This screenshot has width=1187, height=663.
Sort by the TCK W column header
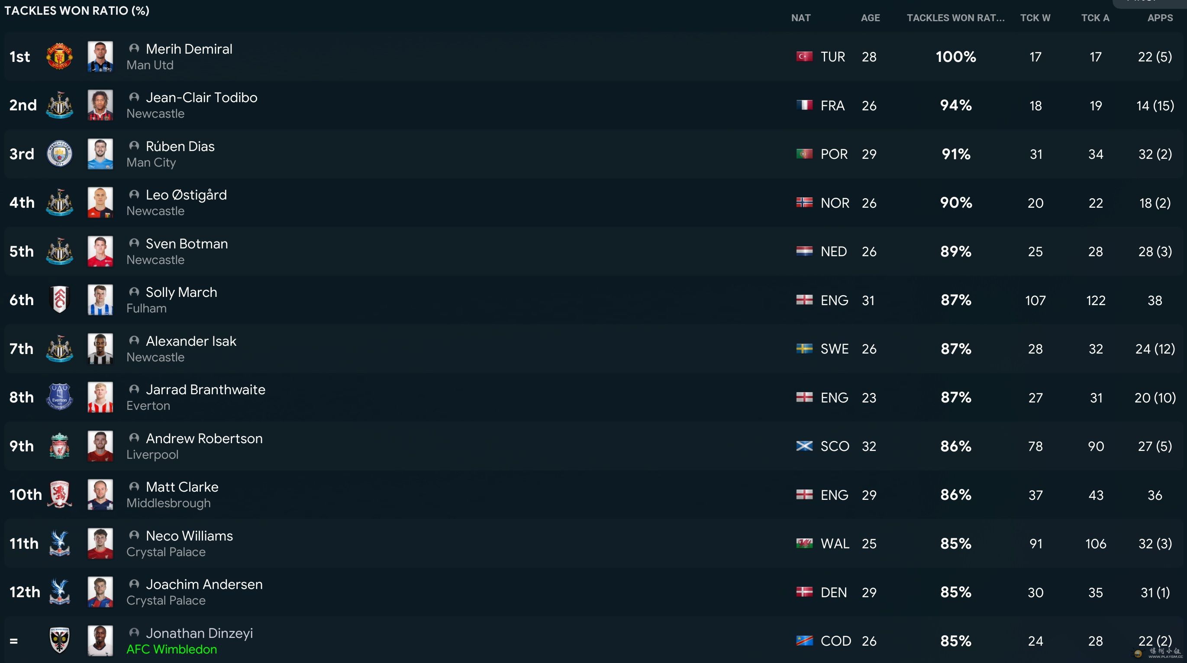[x=1035, y=18]
